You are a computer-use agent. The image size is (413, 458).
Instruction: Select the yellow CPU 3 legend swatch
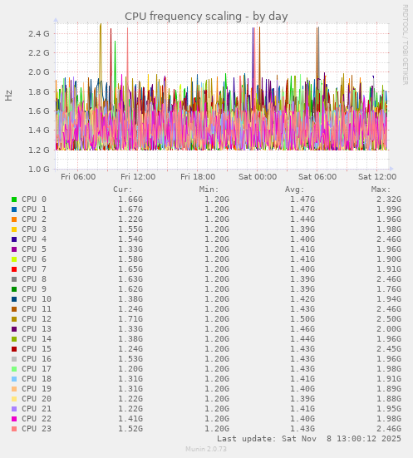pos(14,229)
